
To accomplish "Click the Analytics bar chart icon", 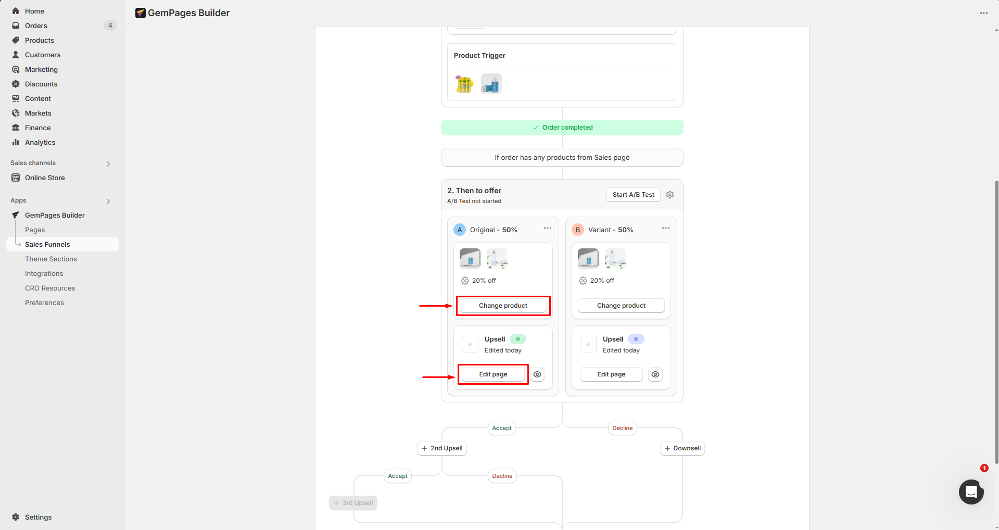I will 16,142.
